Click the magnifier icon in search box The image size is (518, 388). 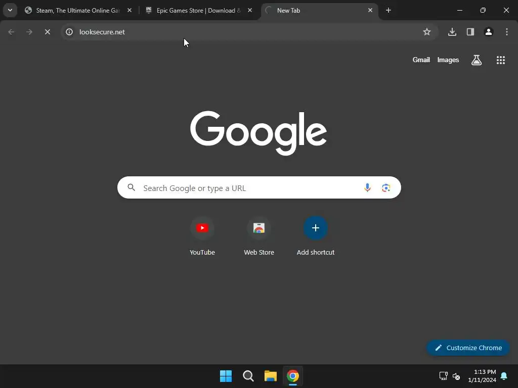click(x=132, y=188)
